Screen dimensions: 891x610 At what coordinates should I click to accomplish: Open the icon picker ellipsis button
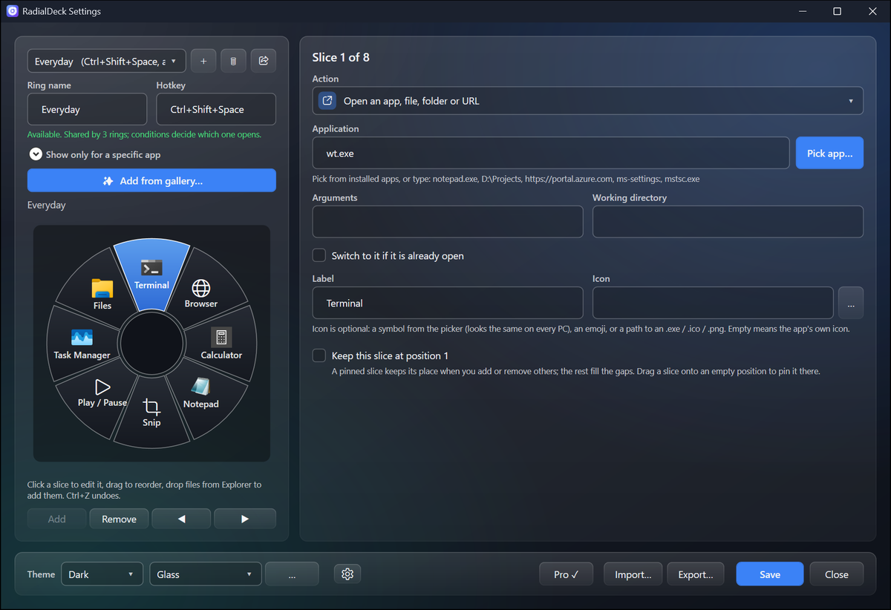[851, 304]
